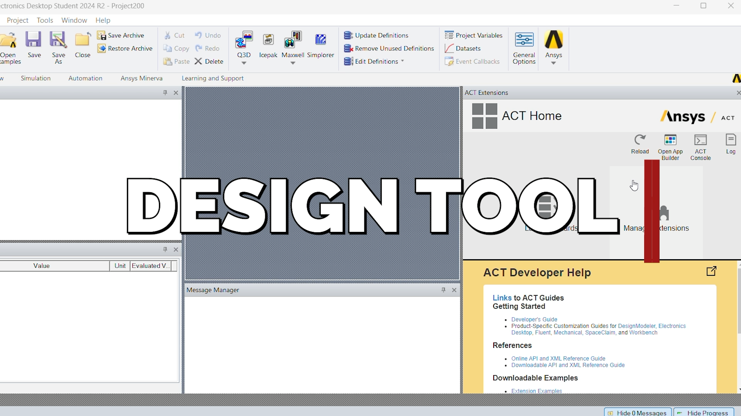Image resolution: width=741 pixels, height=416 pixels.
Task: Click Hide 0 Messages button
Action: pos(638,413)
